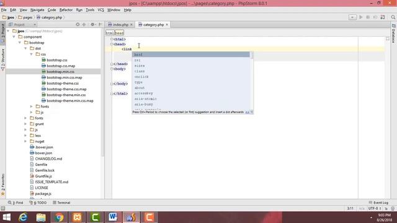This screenshot has height=223, width=397.
Task: Click the head breadcrumb in editor
Action: pyautogui.click(x=119, y=33)
